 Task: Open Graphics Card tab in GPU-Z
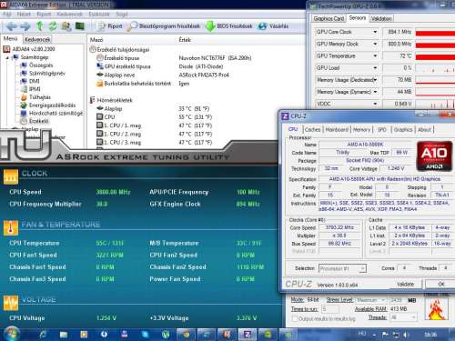(329, 18)
